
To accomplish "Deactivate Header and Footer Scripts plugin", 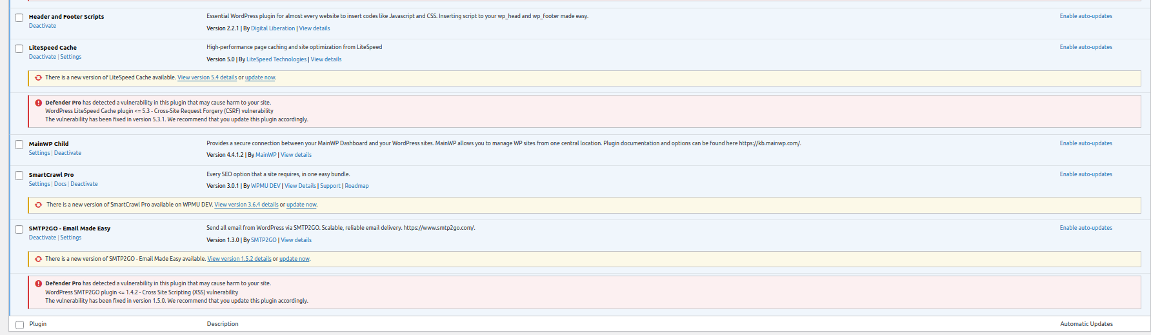I will tap(43, 26).
